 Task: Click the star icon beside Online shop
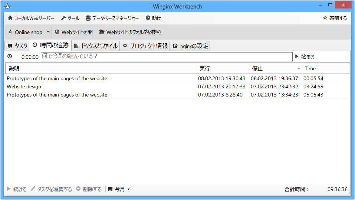point(10,32)
